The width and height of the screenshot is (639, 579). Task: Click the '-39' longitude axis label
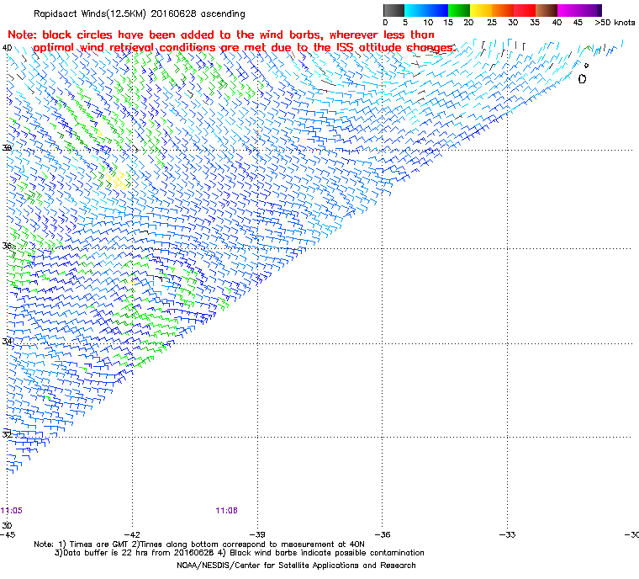257,534
